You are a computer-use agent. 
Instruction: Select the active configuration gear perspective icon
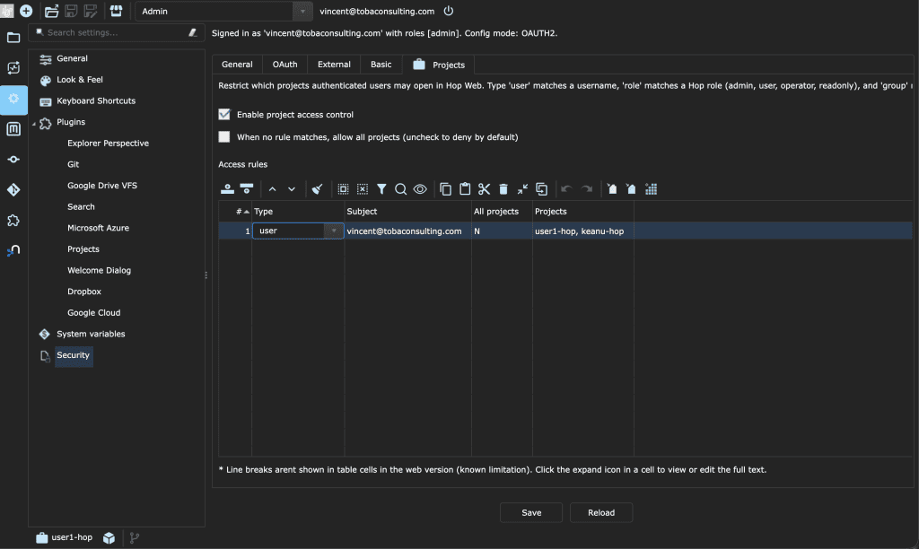[x=13, y=99]
